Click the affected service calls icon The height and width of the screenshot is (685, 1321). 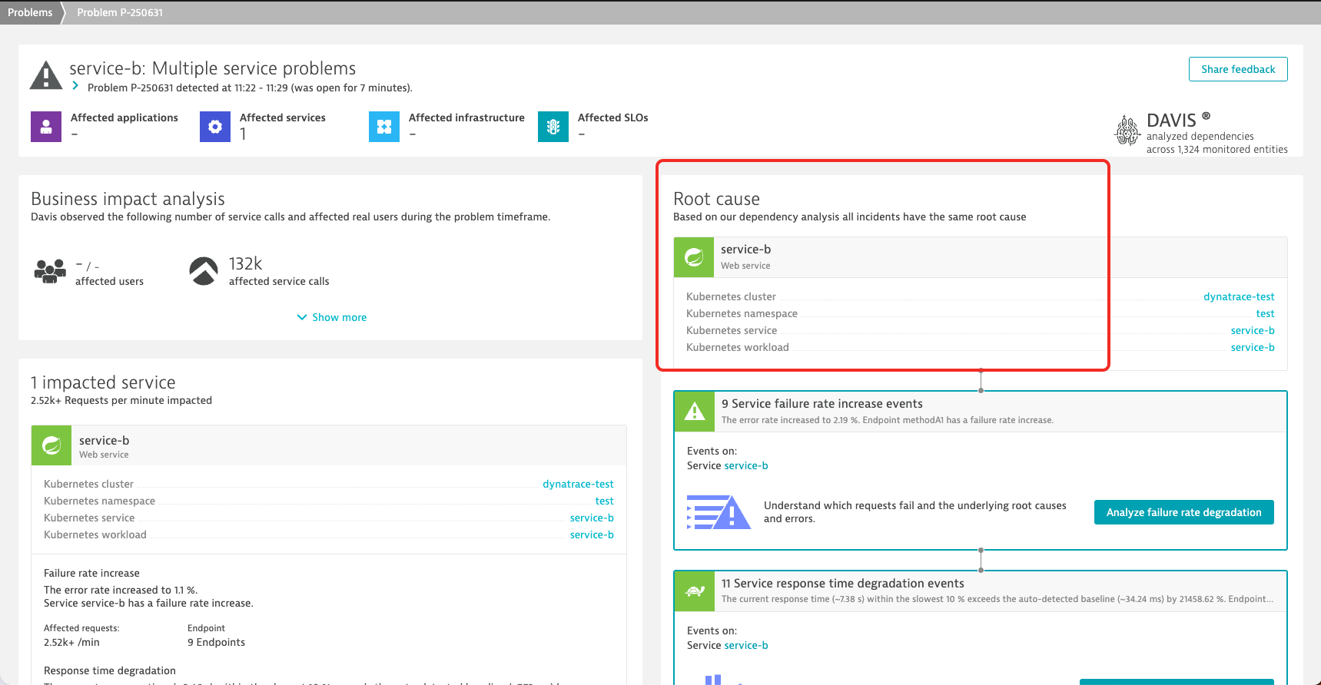204,271
